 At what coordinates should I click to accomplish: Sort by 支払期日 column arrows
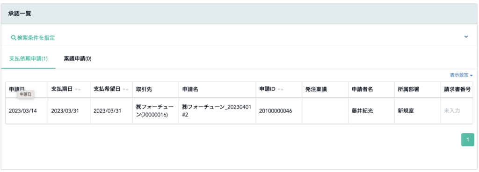pos(78,89)
